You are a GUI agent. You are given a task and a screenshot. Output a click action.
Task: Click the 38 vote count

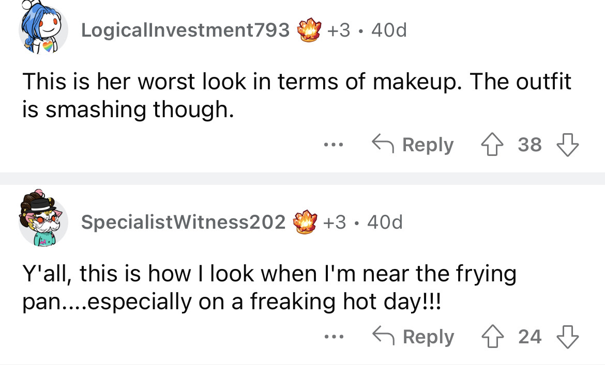(x=530, y=145)
